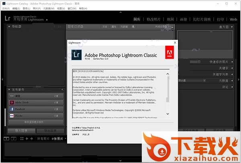The width and height of the screenshot is (241, 163).
Task: Close the Lightroom about dialog
Action: coord(175,41)
